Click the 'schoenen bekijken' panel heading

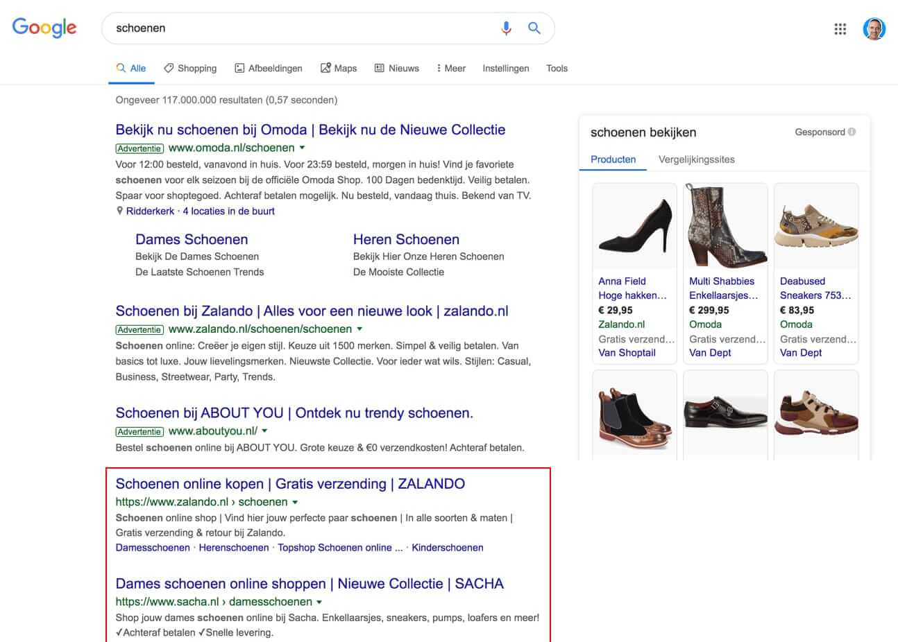643,132
